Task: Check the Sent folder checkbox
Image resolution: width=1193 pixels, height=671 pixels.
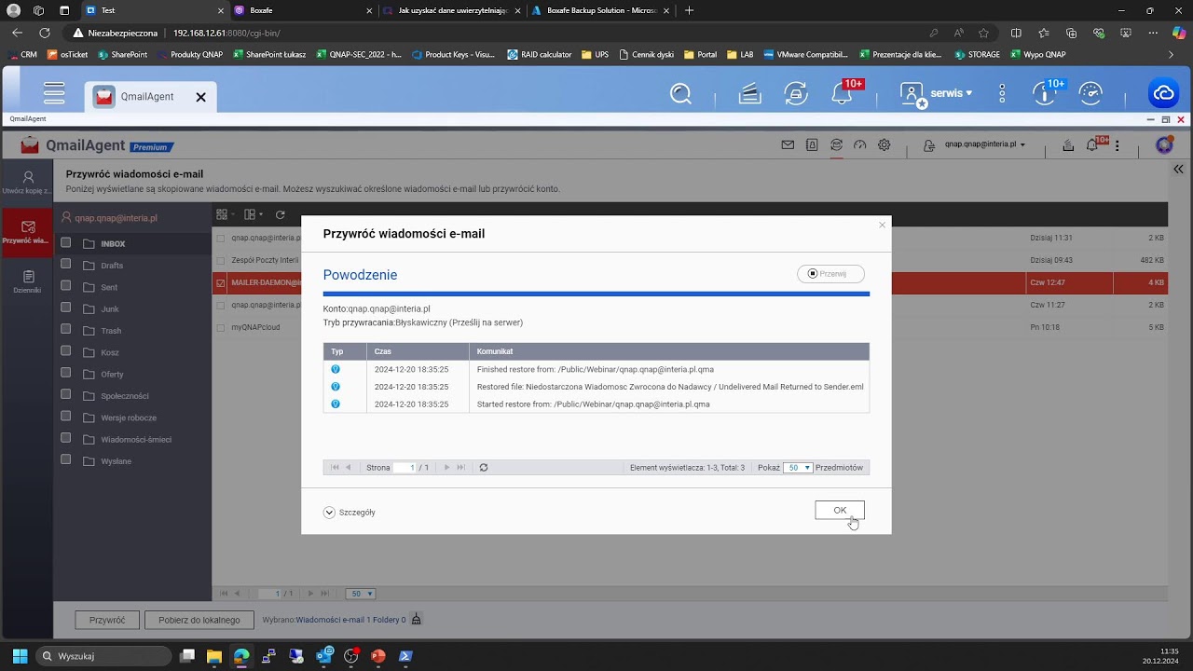Action: [x=66, y=287]
